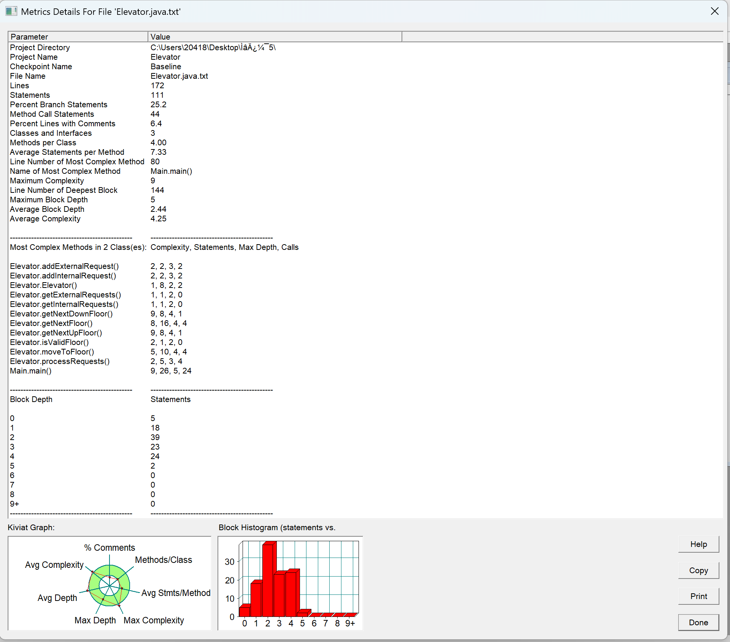Click the tallest histogram bar at depth 2
This screenshot has width=730, height=642.
268,580
